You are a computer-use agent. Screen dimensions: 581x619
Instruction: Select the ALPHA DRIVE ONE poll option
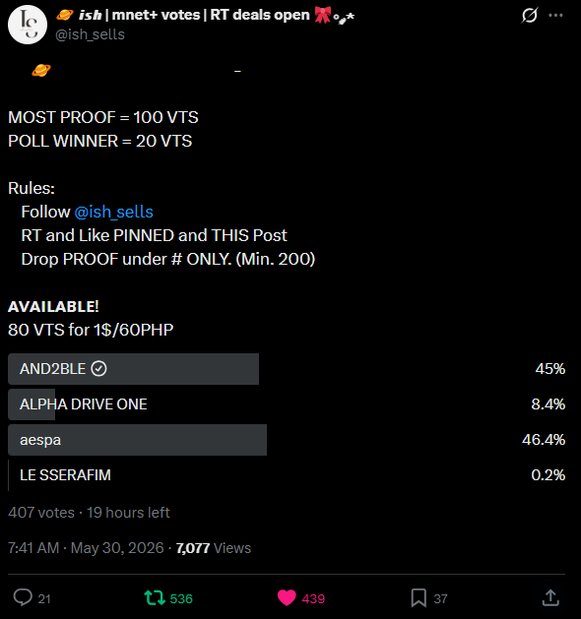pos(287,404)
